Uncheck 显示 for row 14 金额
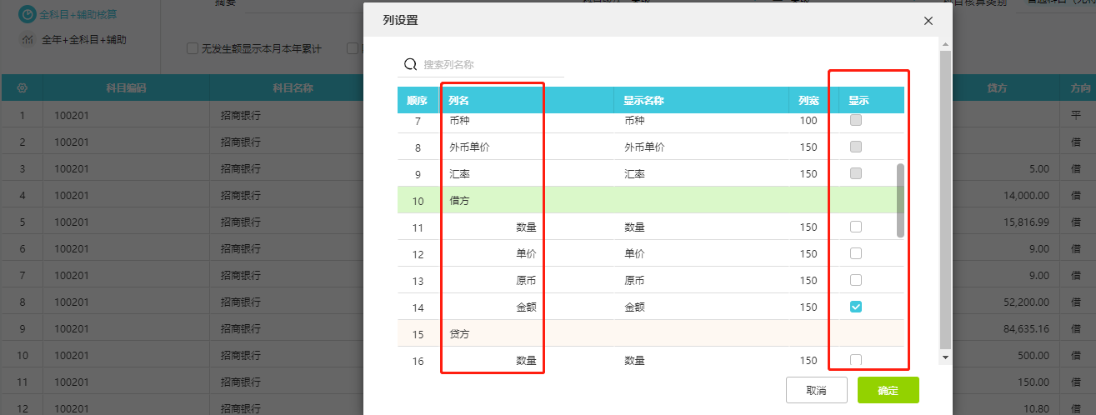 click(x=856, y=307)
